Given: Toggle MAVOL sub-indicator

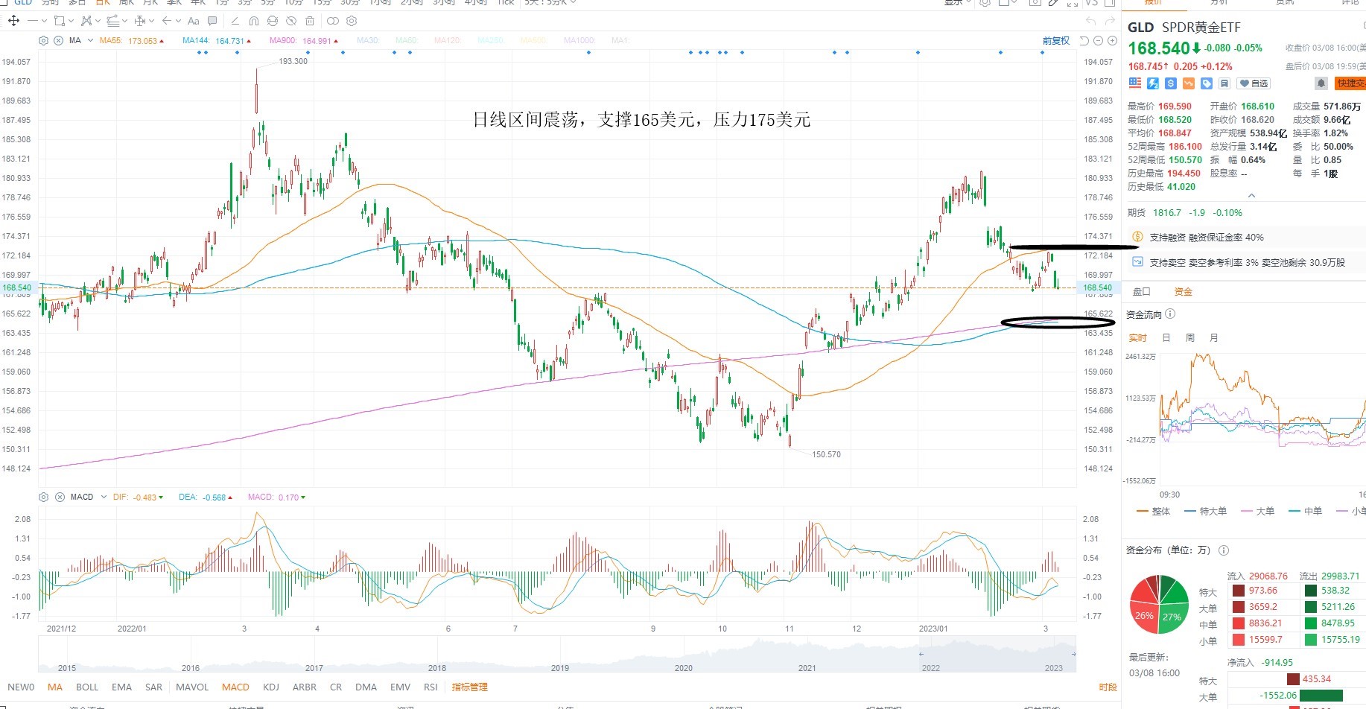Looking at the screenshot, I should [192, 687].
